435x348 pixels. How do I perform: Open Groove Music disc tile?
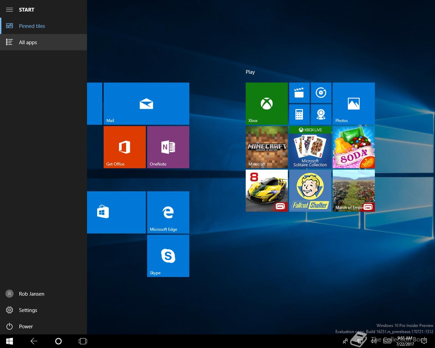pos(321,93)
